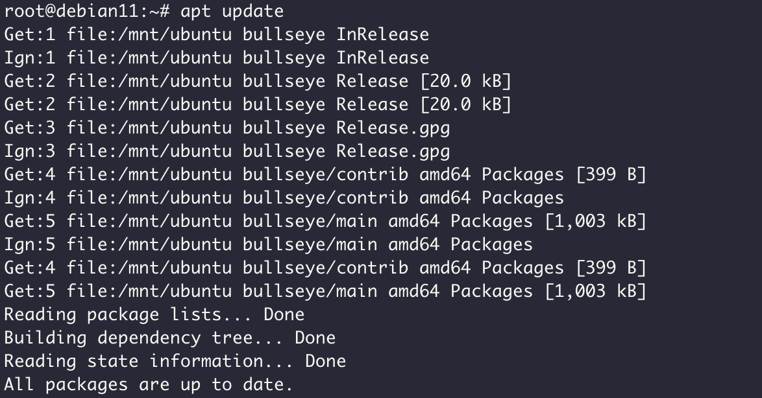This screenshot has width=762, height=398.
Task: Click the "Get:1" label in the output
Action: 30,34
